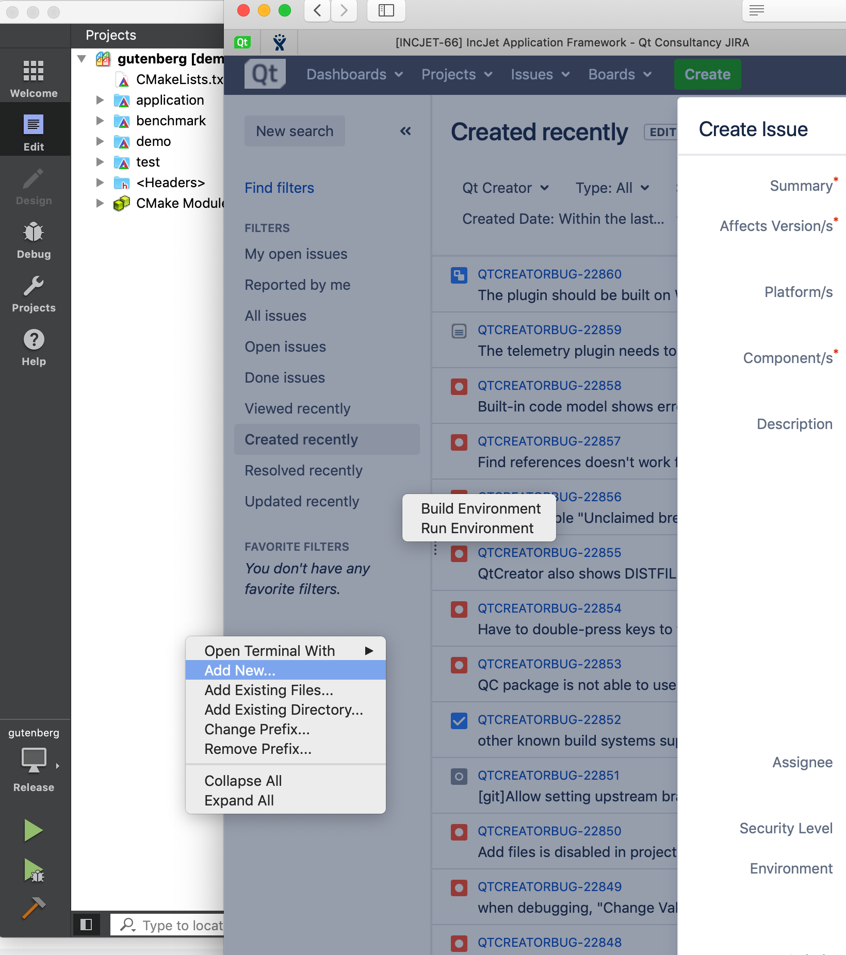This screenshot has height=955, width=846.
Task: Switch to Debug mode bug icon
Action: (x=34, y=239)
